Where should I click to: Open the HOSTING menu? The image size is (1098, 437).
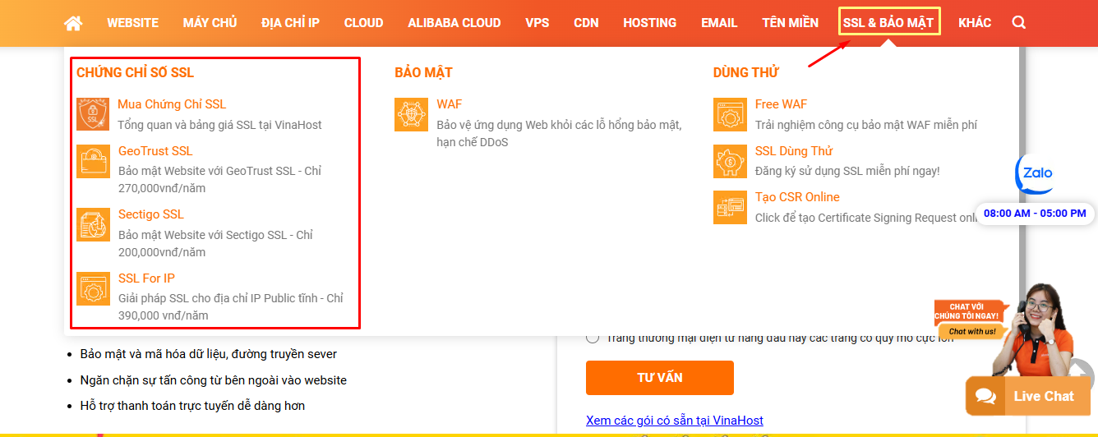[649, 23]
